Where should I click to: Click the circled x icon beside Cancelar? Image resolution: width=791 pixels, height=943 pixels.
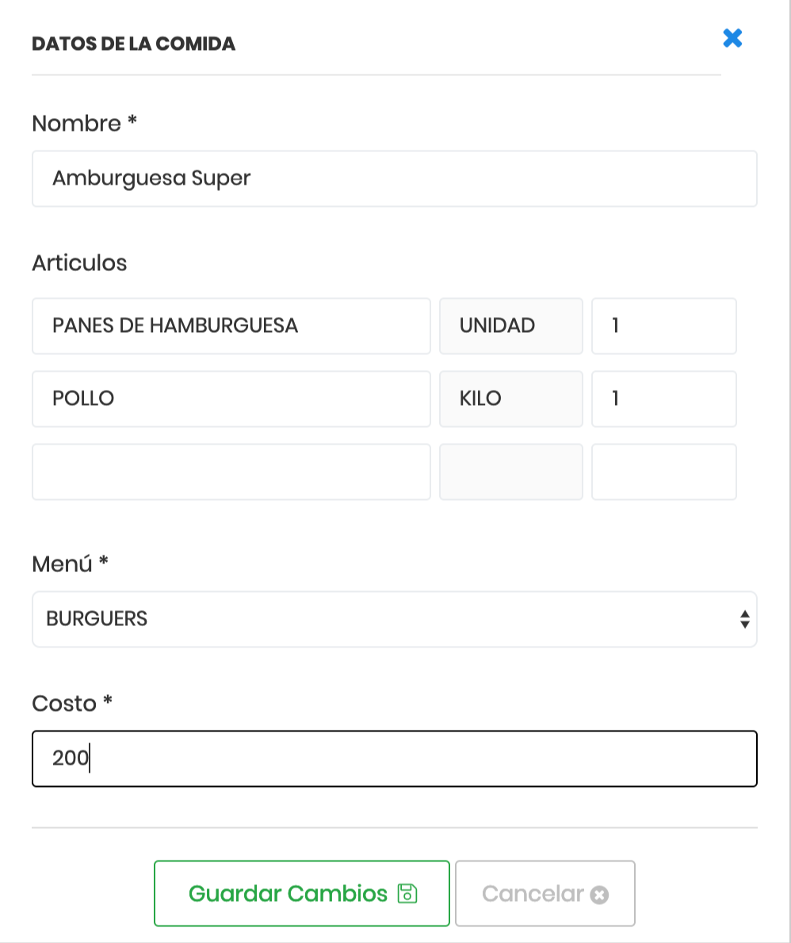[599, 895]
